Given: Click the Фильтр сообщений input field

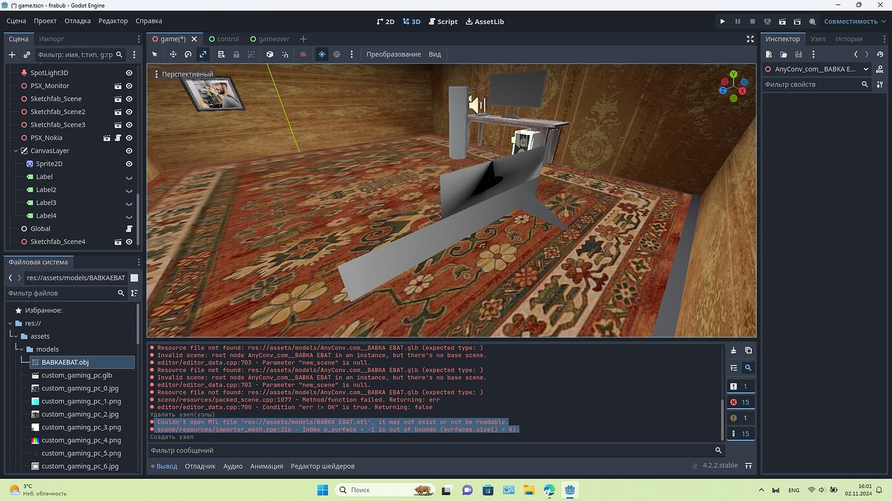Looking at the screenshot, I should [x=436, y=451].
